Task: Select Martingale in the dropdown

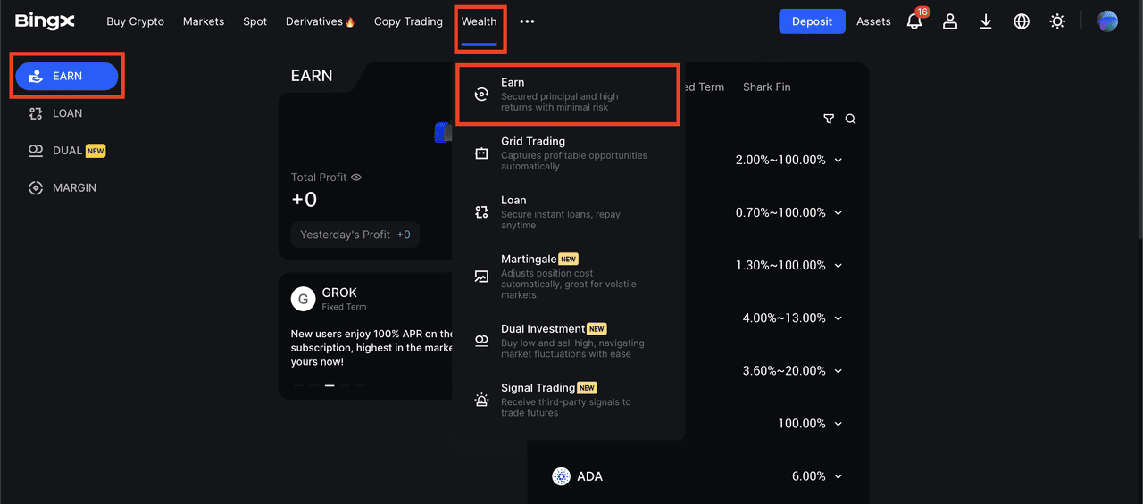Action: point(568,277)
